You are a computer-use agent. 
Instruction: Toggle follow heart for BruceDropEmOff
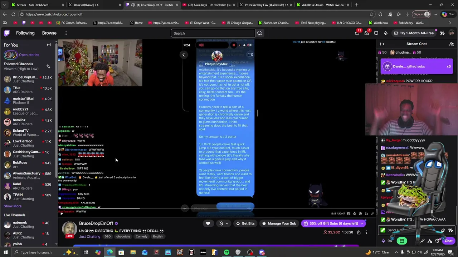coord(208,223)
